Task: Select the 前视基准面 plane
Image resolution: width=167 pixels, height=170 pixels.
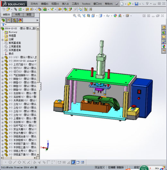Action: point(15,43)
